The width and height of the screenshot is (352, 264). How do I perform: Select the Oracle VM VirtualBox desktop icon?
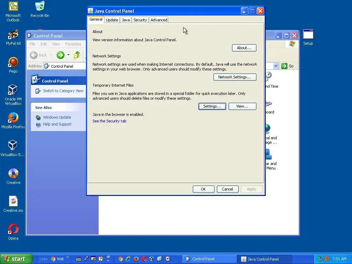point(13,95)
